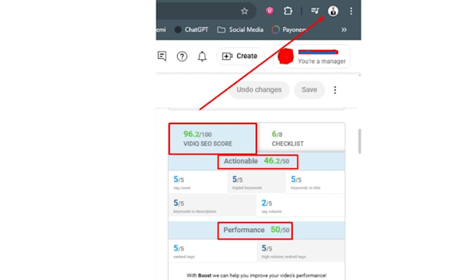Switch to the CHECKLIST tab

(301, 139)
